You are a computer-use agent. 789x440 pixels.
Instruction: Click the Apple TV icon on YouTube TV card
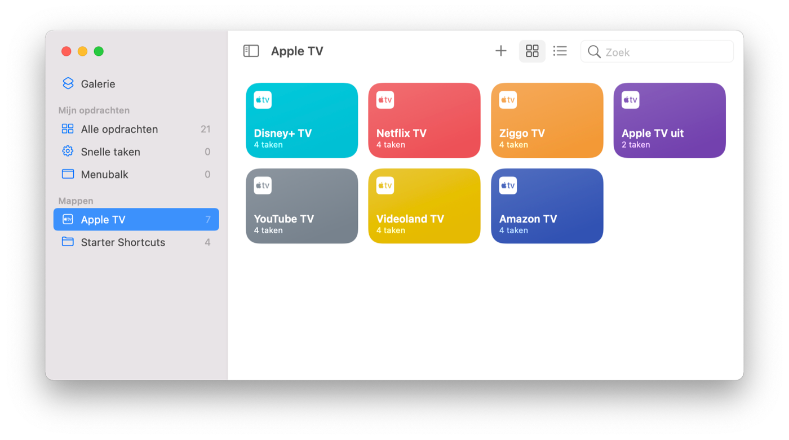click(263, 185)
